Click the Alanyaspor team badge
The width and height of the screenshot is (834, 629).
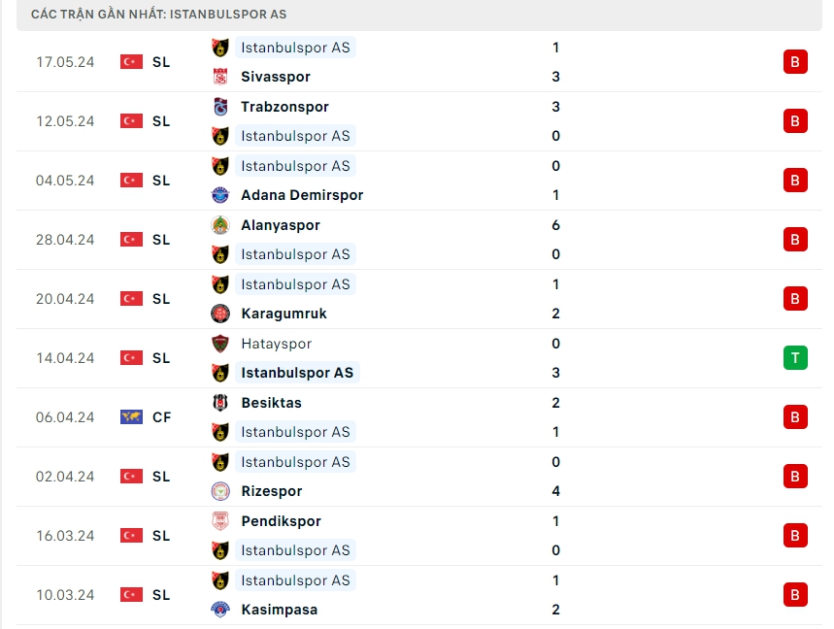(220, 225)
